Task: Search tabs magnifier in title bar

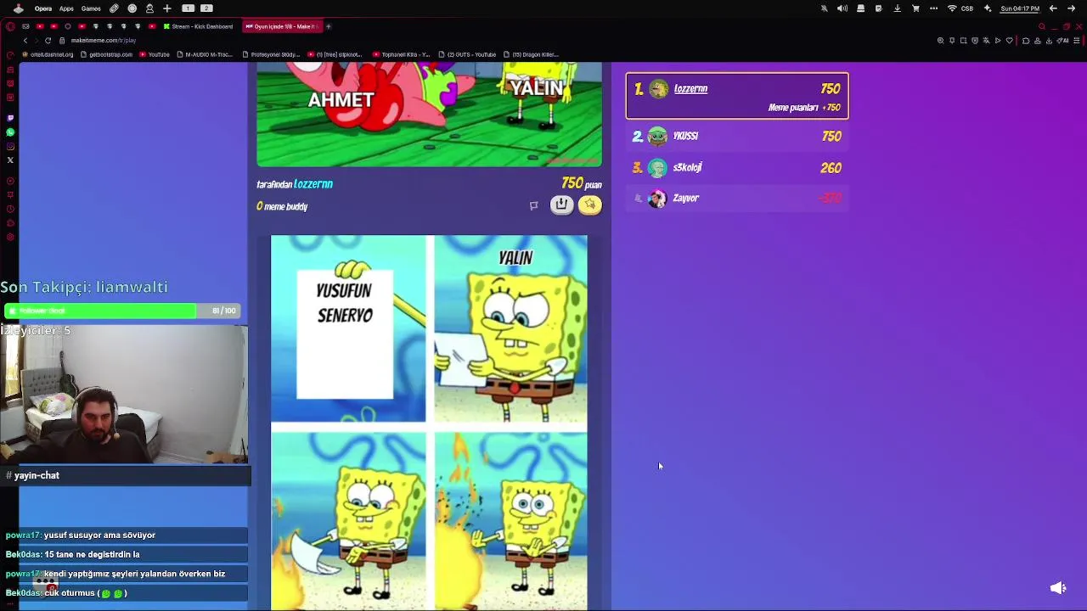Action: tap(1042, 26)
